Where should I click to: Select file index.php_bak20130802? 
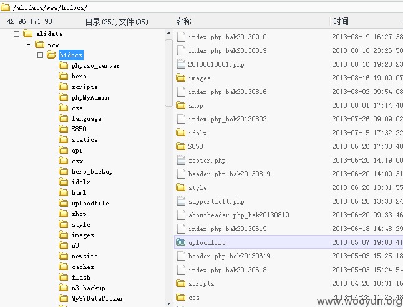(x=228, y=119)
